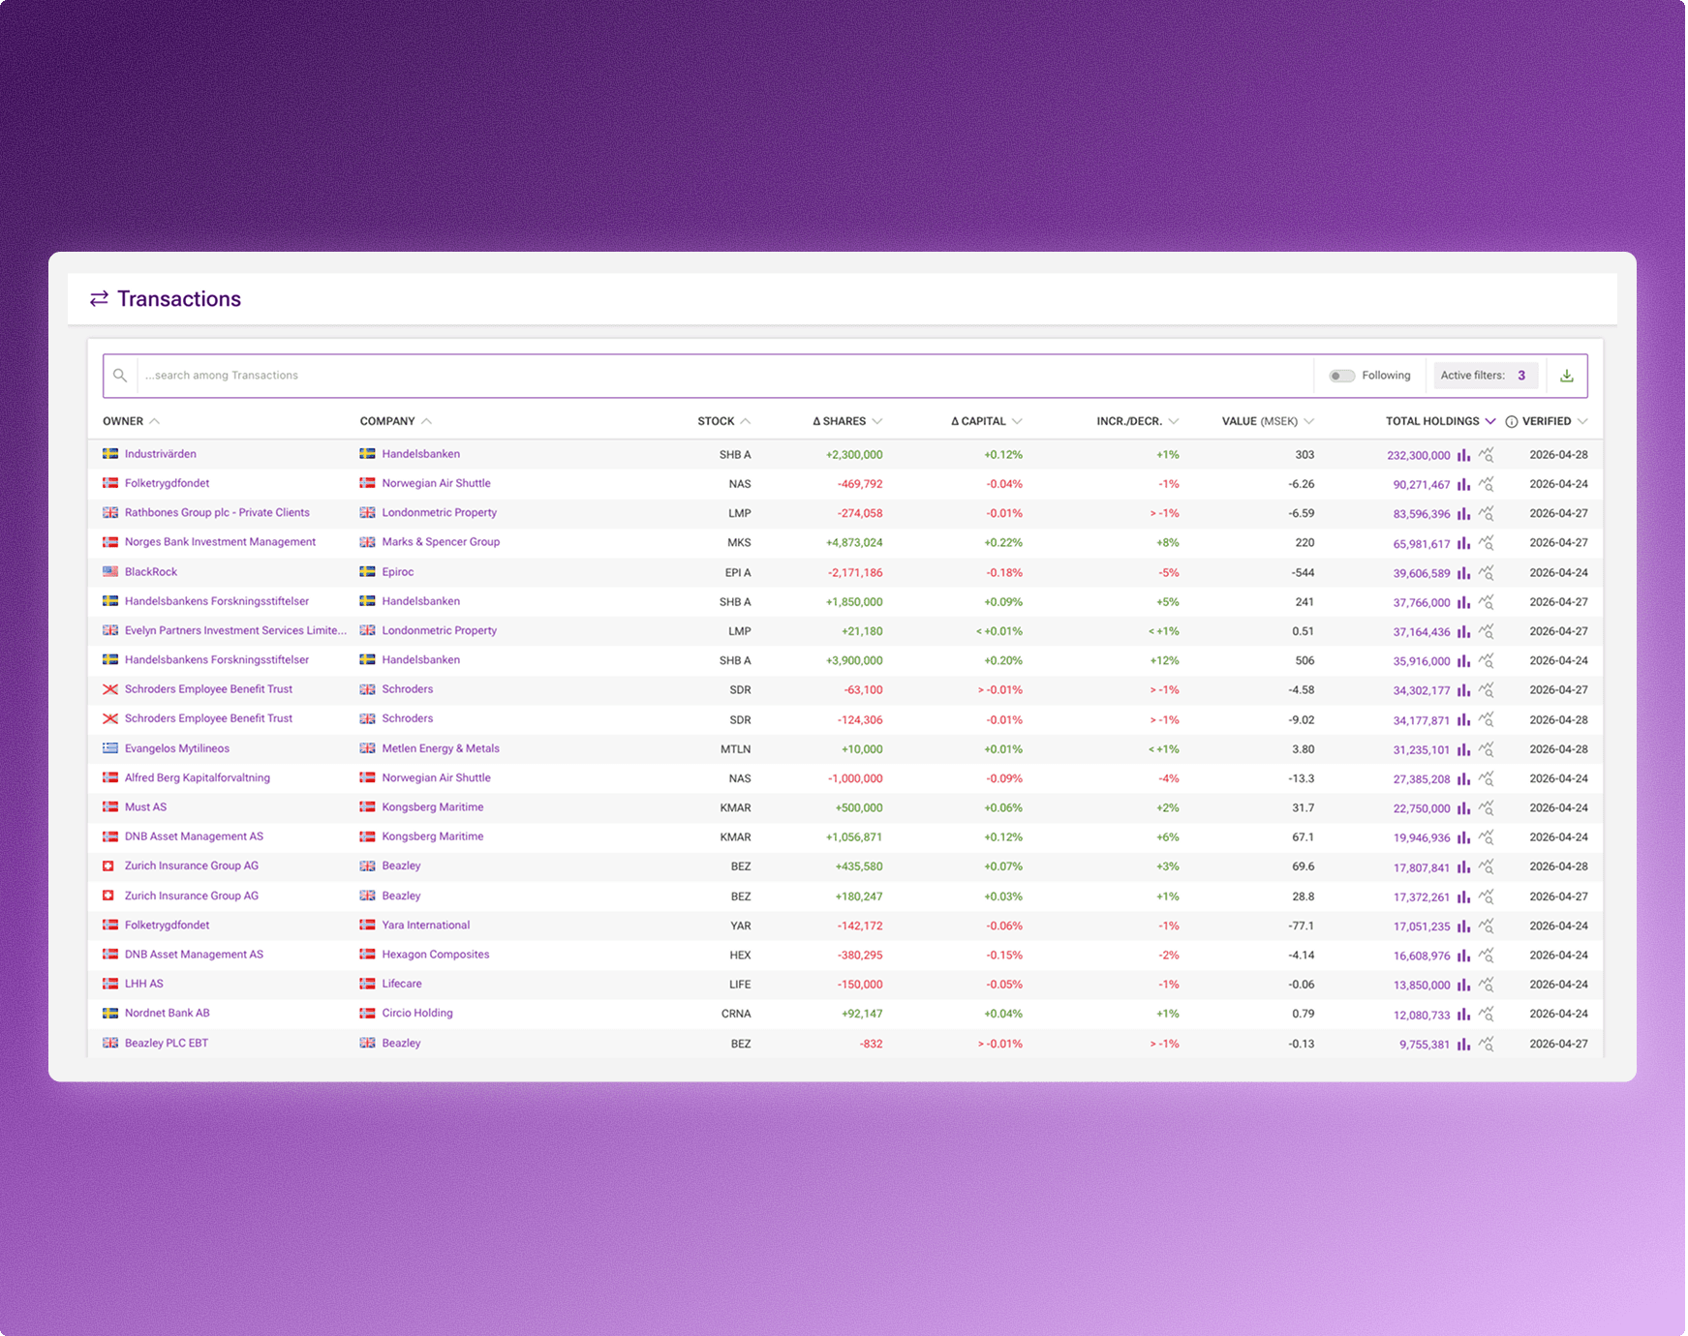1688x1336 pixels.
Task: Open bar chart icon for Marks & Spencer row
Action: pyautogui.click(x=1463, y=543)
